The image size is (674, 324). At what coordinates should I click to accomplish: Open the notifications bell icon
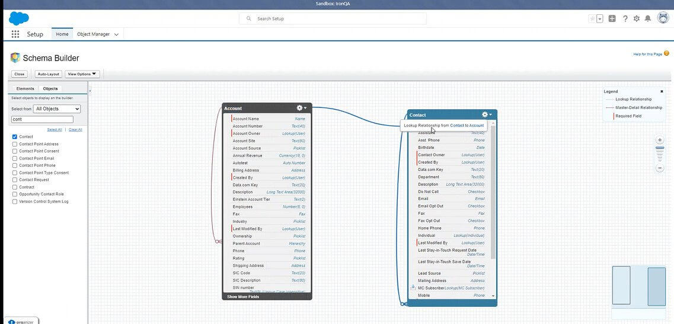(x=648, y=18)
